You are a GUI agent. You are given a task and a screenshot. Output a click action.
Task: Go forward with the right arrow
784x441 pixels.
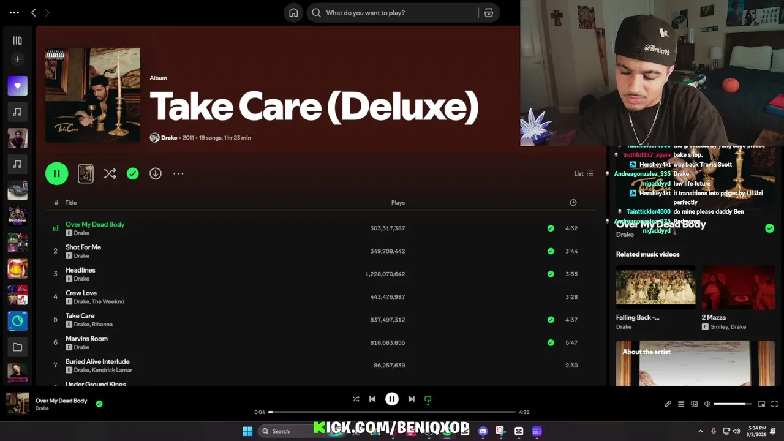pos(47,12)
